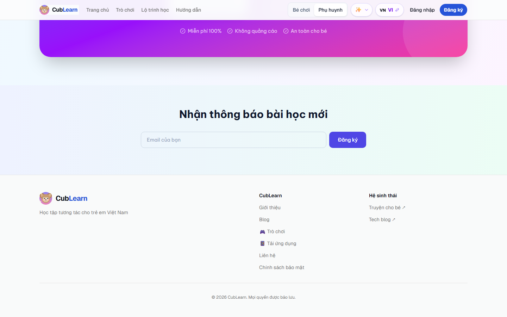Open the Blog footer link
The width and height of the screenshot is (507, 317).
[x=264, y=219]
